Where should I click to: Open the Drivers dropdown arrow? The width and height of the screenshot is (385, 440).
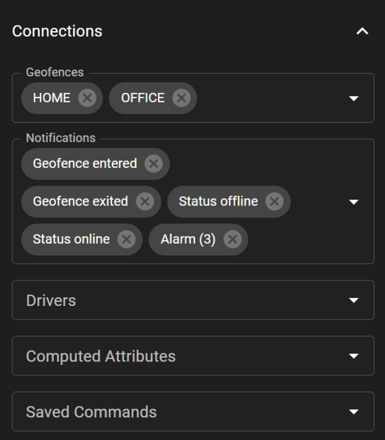(x=353, y=300)
